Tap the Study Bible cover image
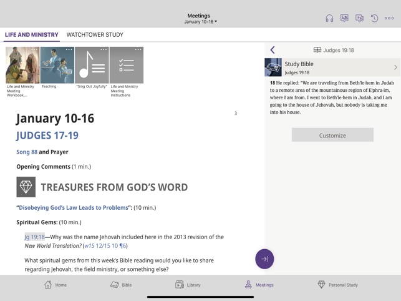Screen dimensions: 401x301 click(273, 67)
